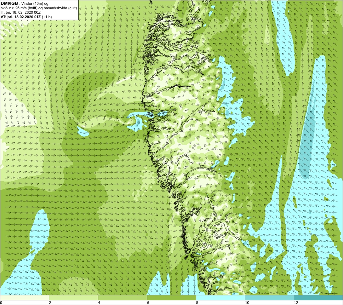Click the '2' label on the color scale

pyautogui.click(x=50, y=303)
